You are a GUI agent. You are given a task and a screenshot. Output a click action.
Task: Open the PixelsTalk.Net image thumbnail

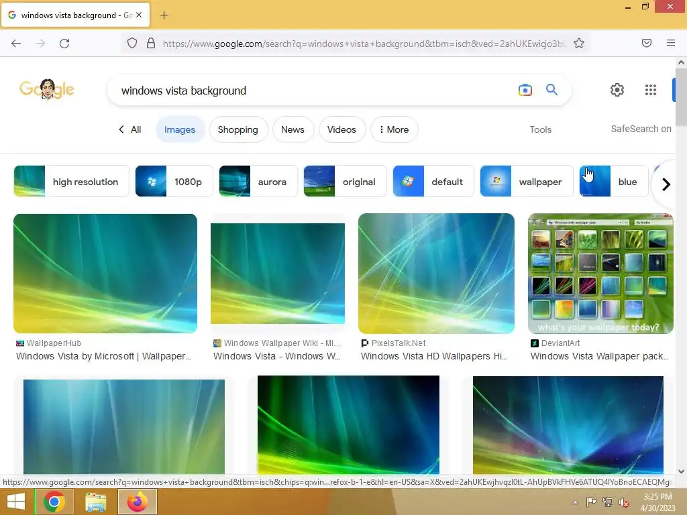tap(436, 274)
